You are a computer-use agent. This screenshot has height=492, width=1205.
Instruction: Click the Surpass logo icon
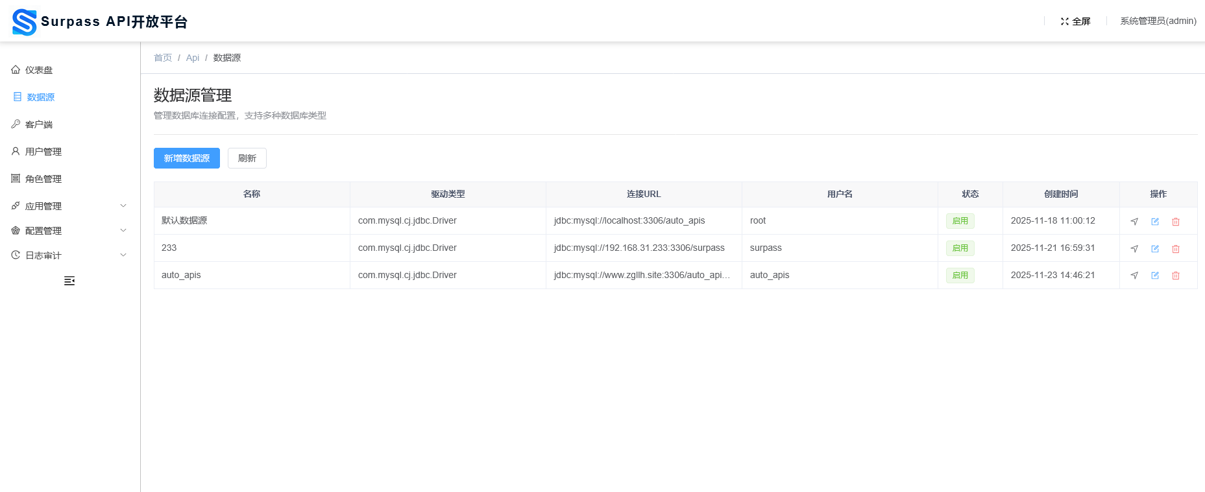pos(25,22)
